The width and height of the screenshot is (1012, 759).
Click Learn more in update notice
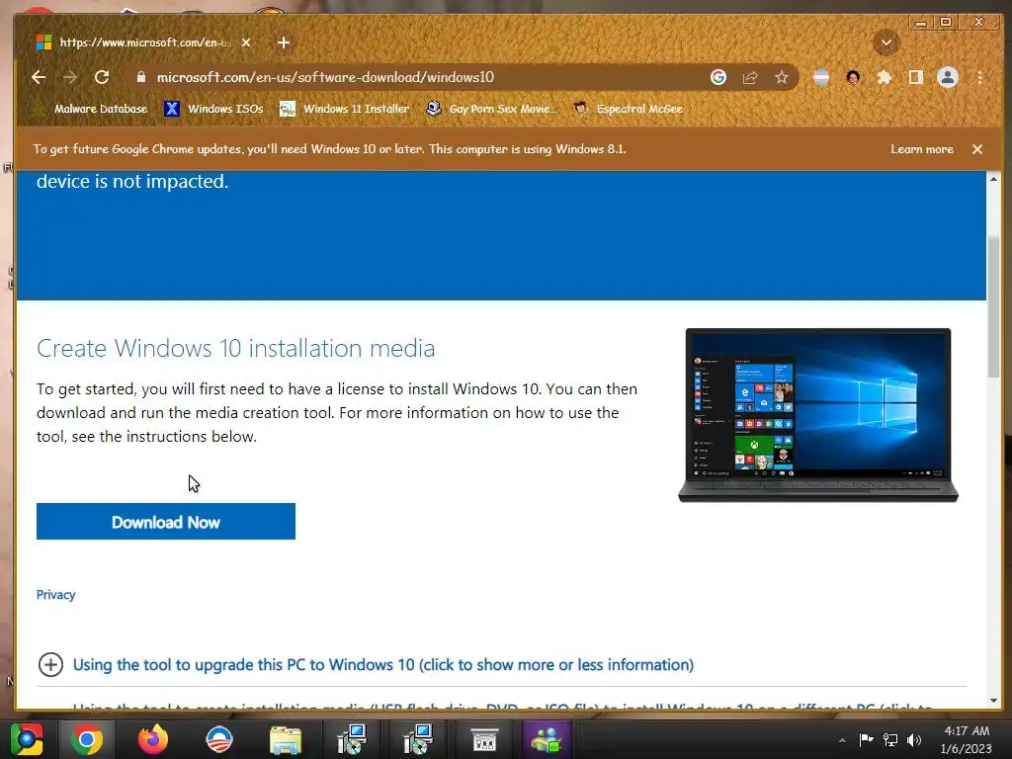pyautogui.click(x=922, y=149)
